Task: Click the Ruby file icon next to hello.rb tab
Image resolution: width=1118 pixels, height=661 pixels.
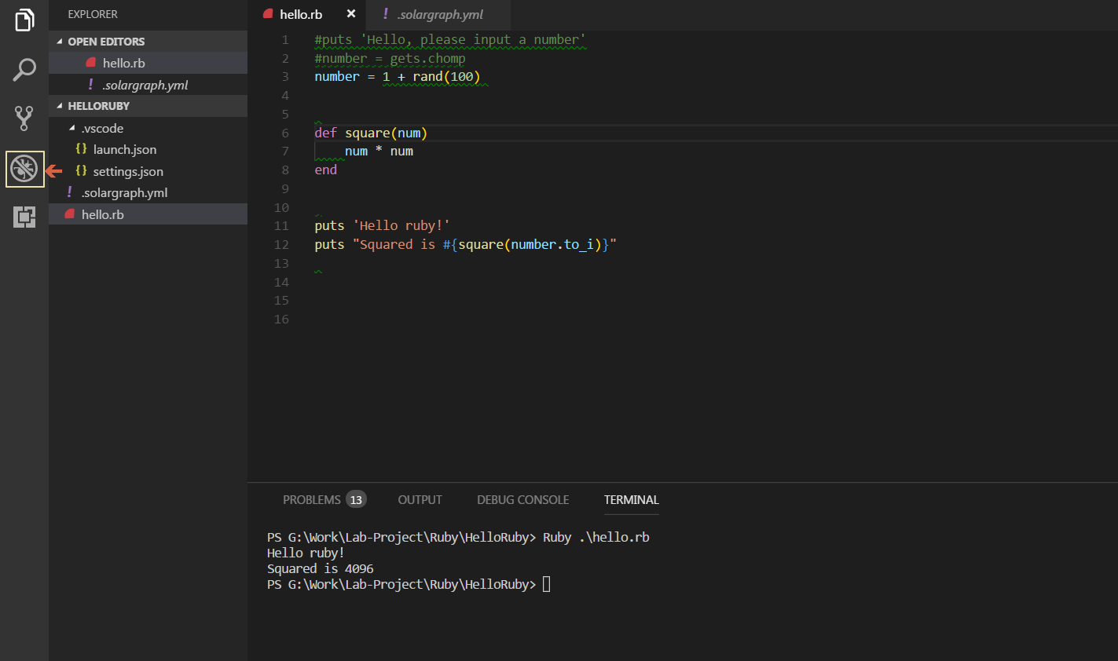Action: 268,13
